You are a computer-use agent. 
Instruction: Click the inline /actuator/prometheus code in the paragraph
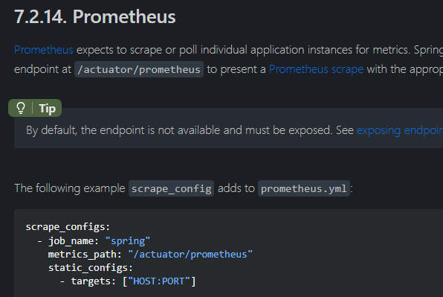pos(139,69)
